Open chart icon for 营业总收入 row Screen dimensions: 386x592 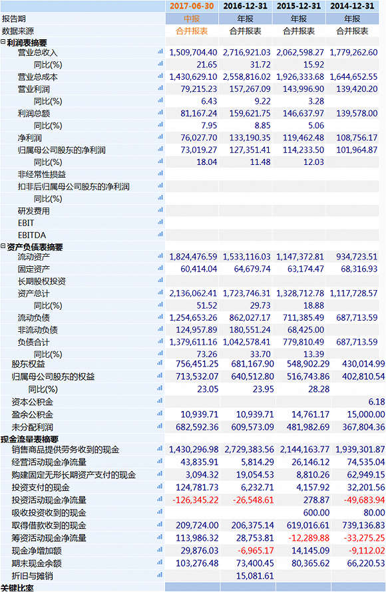(x=160, y=52)
